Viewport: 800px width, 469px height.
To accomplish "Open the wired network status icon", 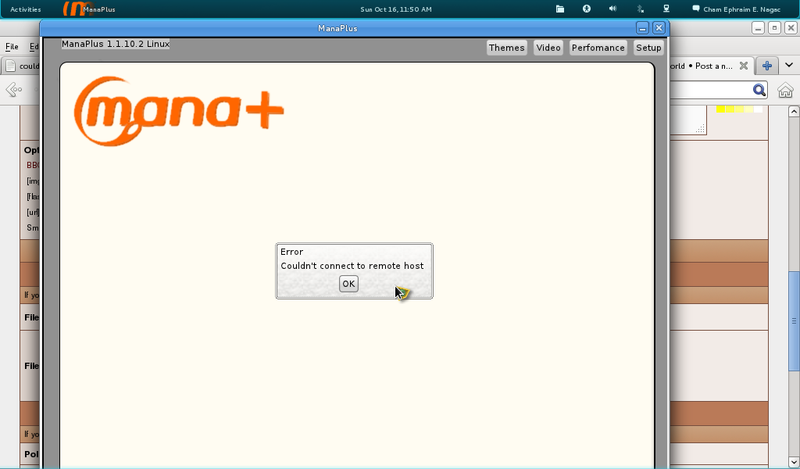I will tap(666, 9).
